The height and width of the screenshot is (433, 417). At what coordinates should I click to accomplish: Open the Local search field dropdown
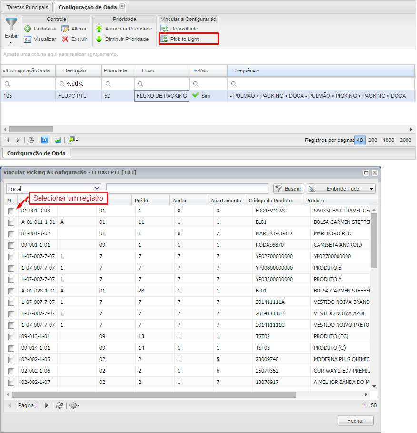pyautogui.click(x=97, y=189)
